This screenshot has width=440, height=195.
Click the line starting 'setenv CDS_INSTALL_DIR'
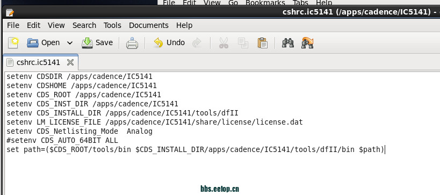122,113
